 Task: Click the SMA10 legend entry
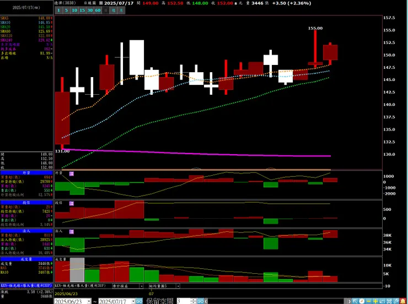tap(26, 23)
